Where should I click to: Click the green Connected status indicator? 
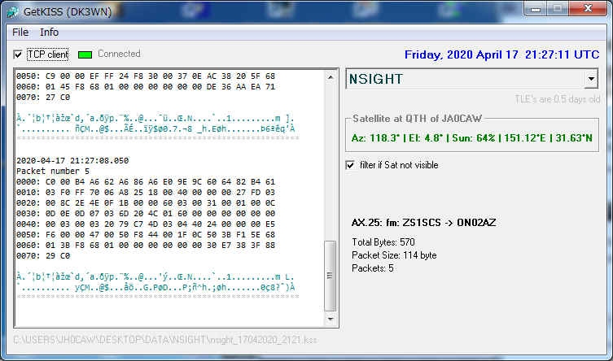click(85, 54)
